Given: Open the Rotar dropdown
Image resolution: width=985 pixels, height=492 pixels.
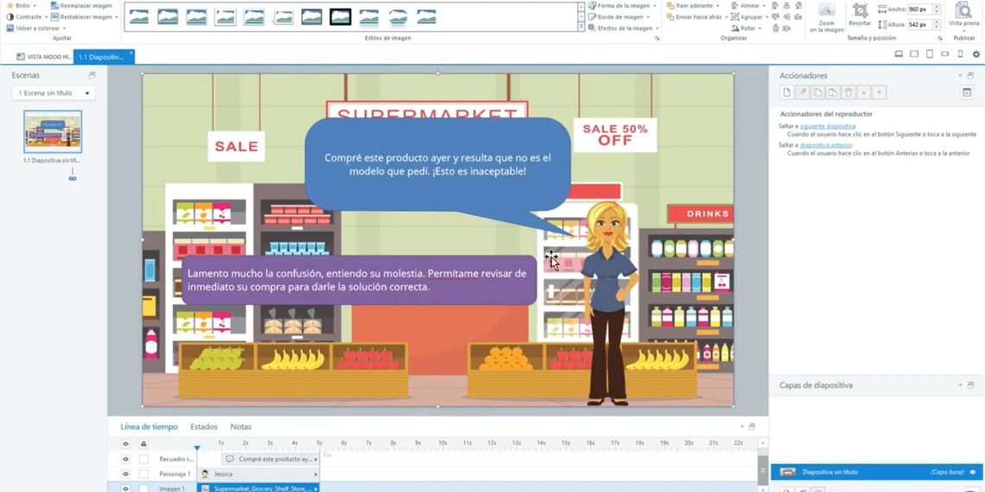Looking at the screenshot, I should [x=746, y=28].
